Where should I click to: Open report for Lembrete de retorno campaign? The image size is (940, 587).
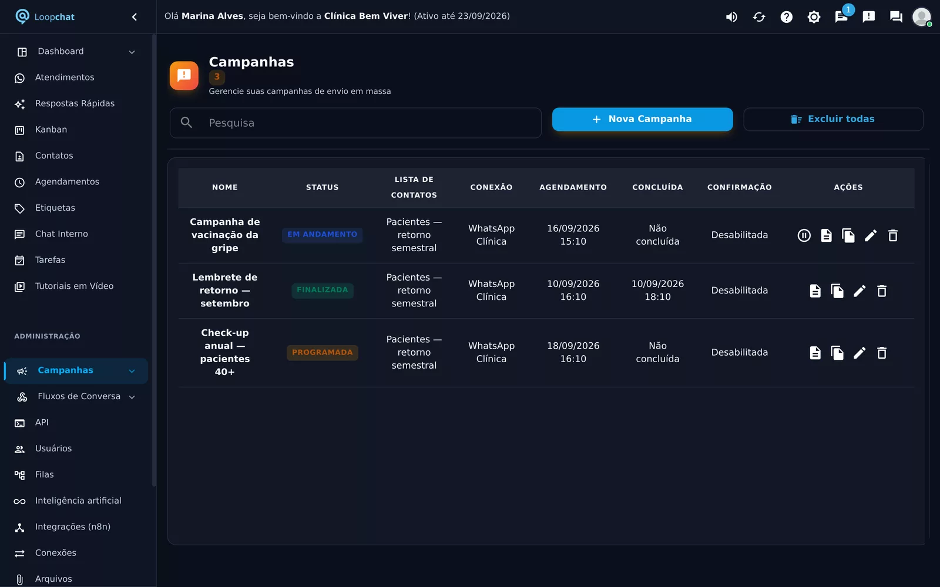pos(815,291)
